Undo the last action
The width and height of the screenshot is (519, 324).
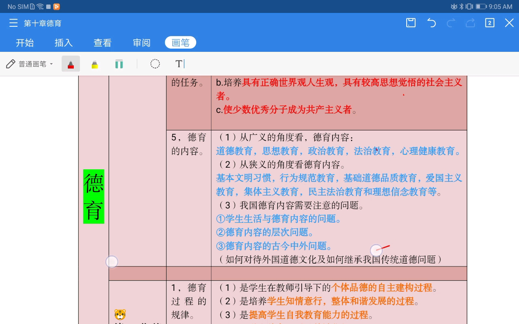431,23
